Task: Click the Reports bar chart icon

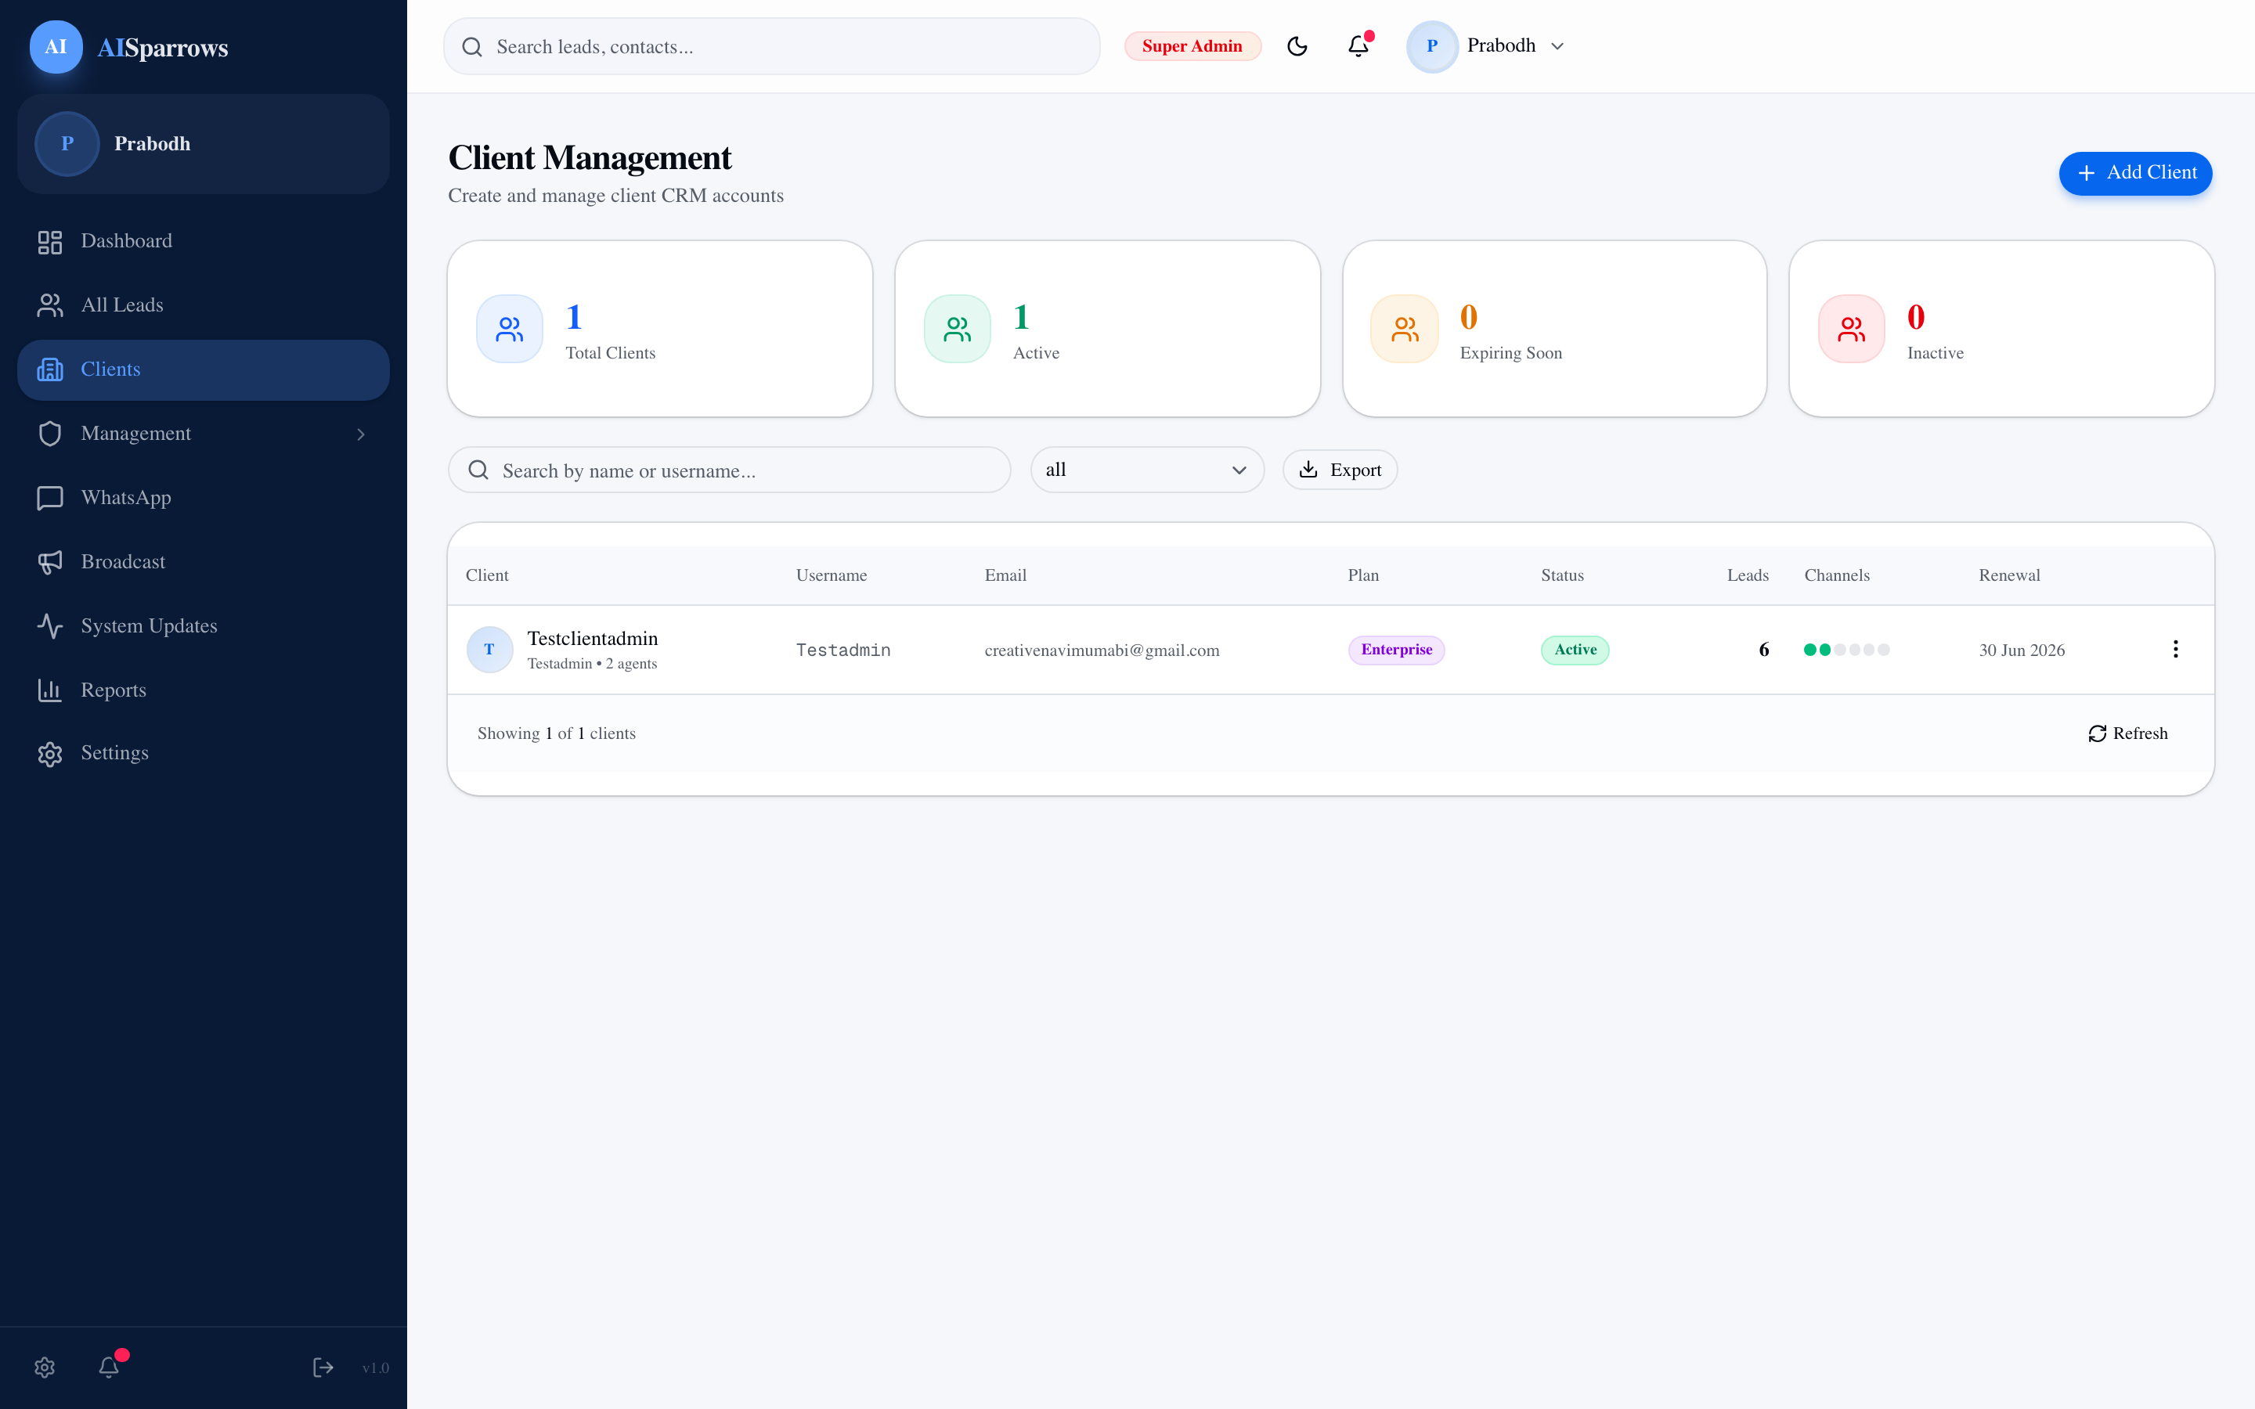Action: (x=49, y=690)
